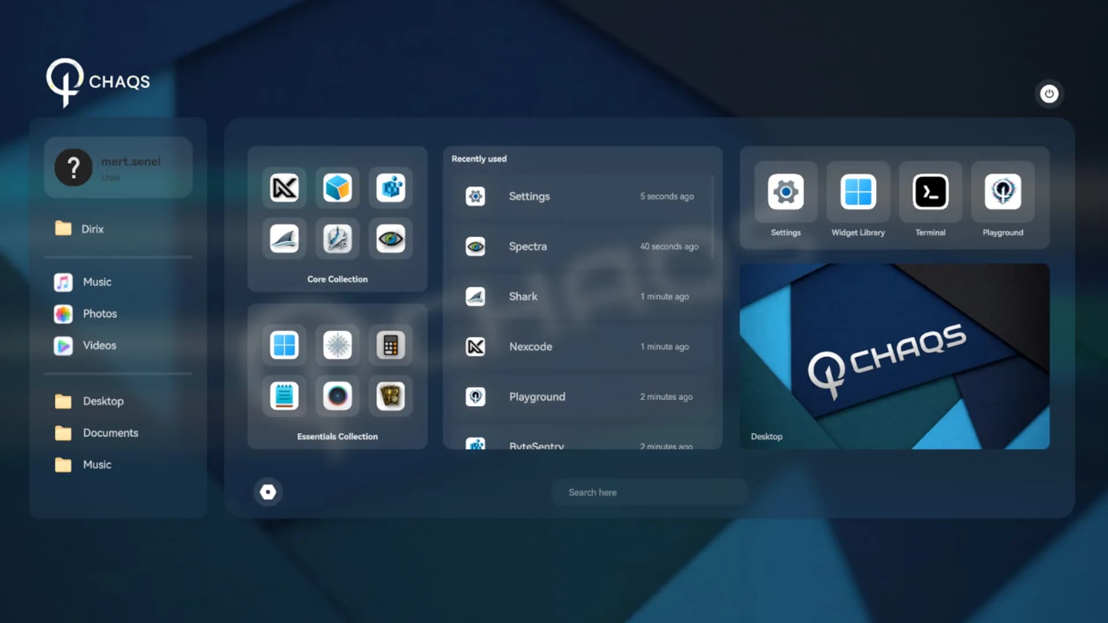This screenshot has height=623, width=1108.
Task: Launch the Shark app icon in Core Collection
Action: coord(284,238)
